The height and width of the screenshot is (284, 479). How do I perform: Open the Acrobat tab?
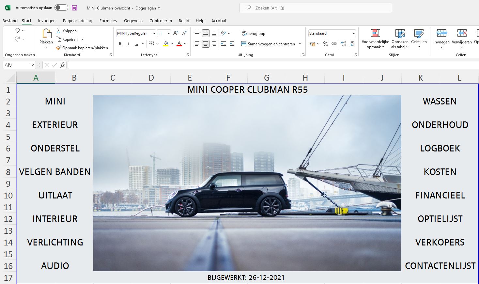[x=219, y=21]
